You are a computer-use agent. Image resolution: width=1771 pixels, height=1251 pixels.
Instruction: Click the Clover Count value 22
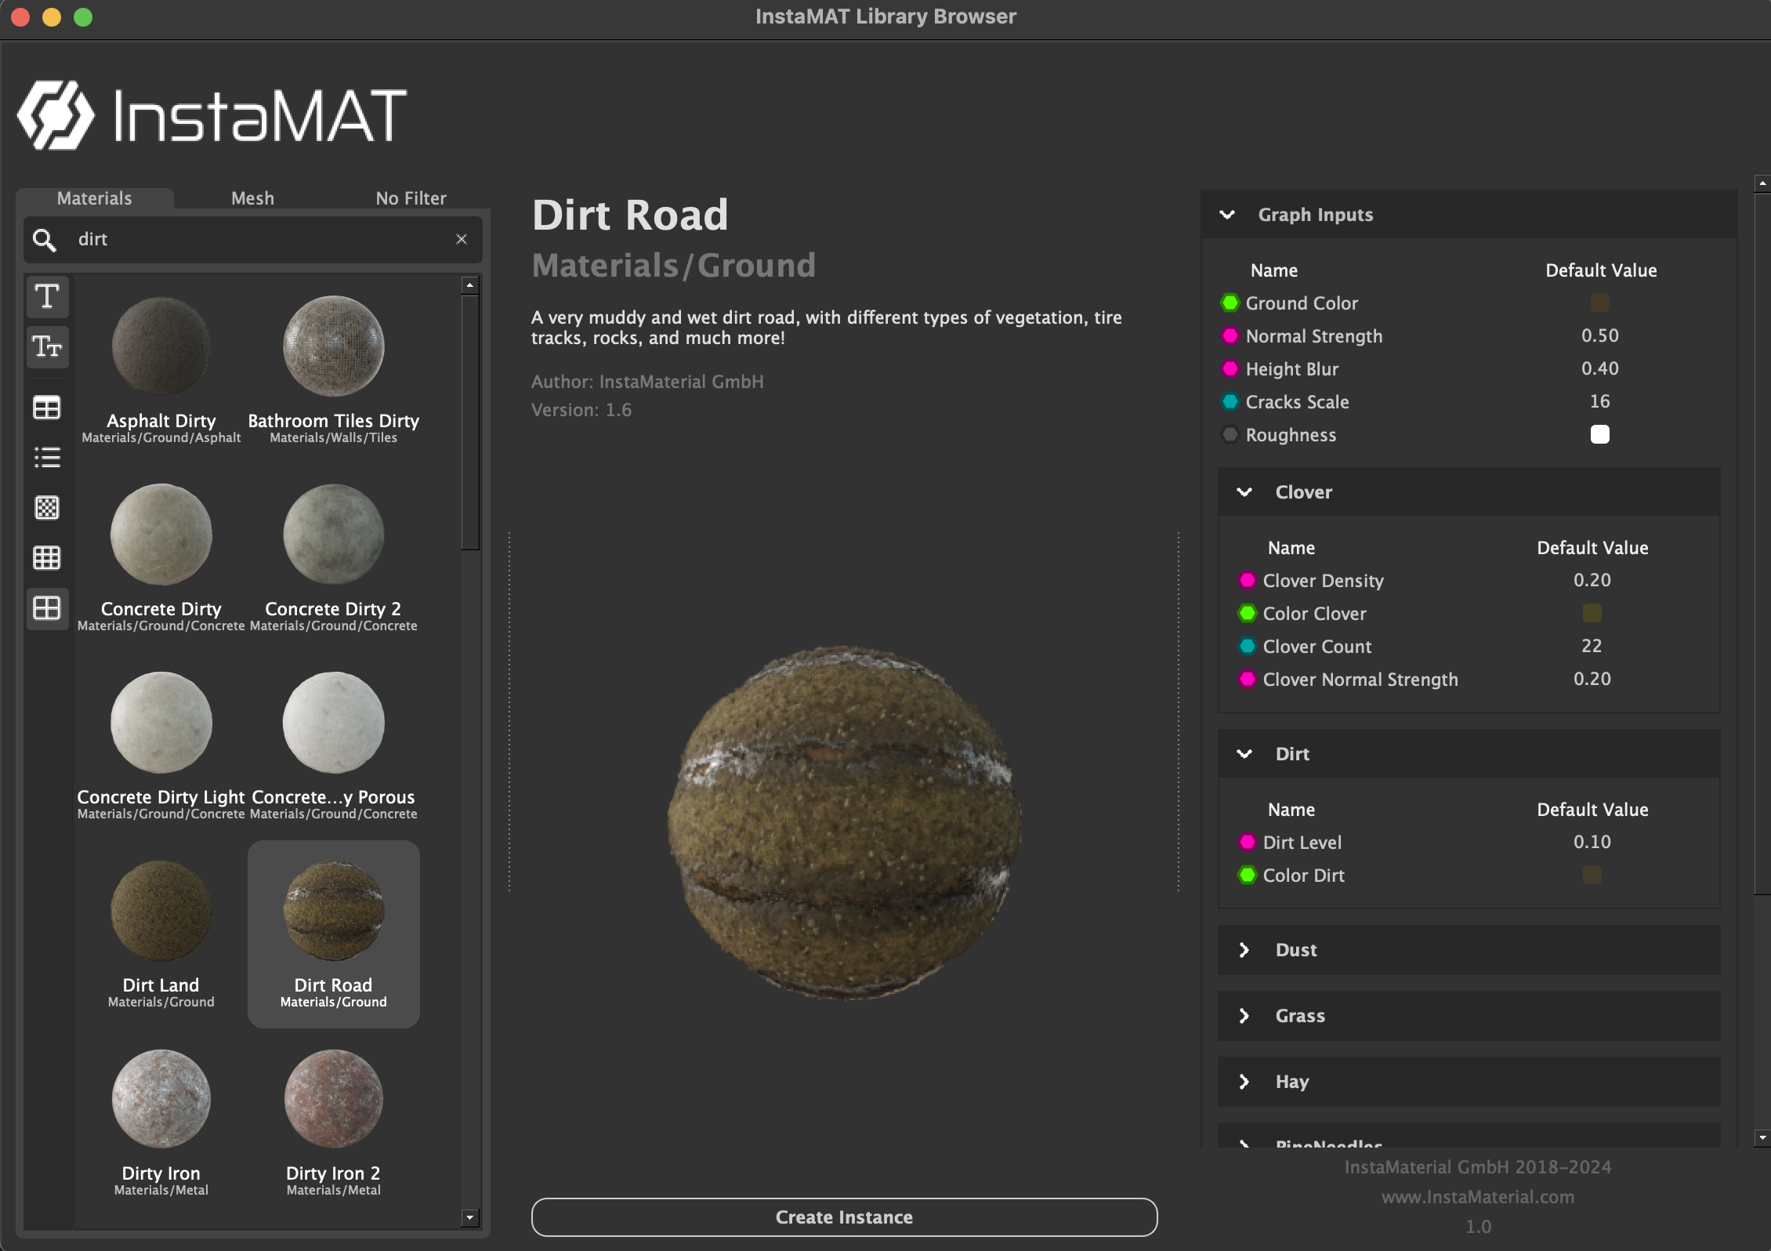pos(1592,646)
